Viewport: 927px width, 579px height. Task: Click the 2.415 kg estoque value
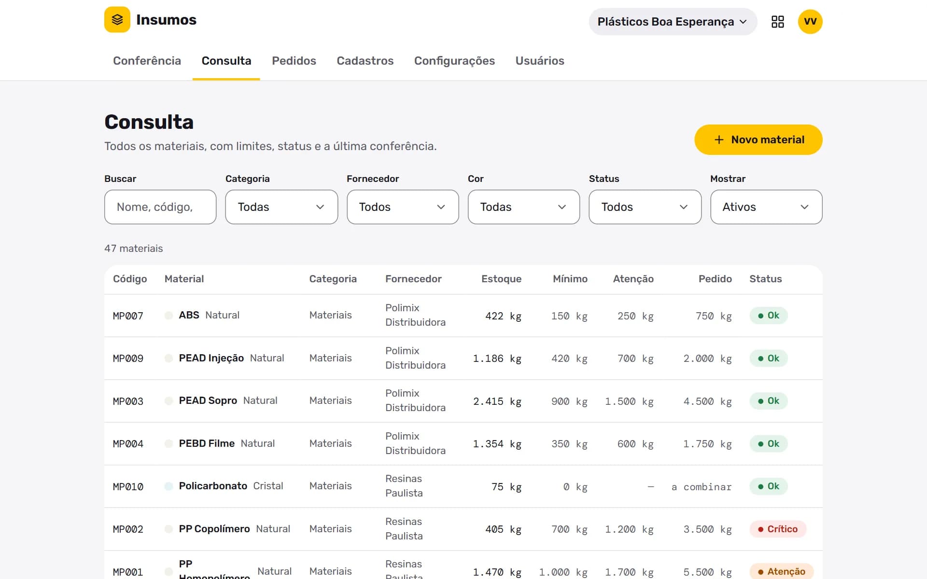[497, 401]
